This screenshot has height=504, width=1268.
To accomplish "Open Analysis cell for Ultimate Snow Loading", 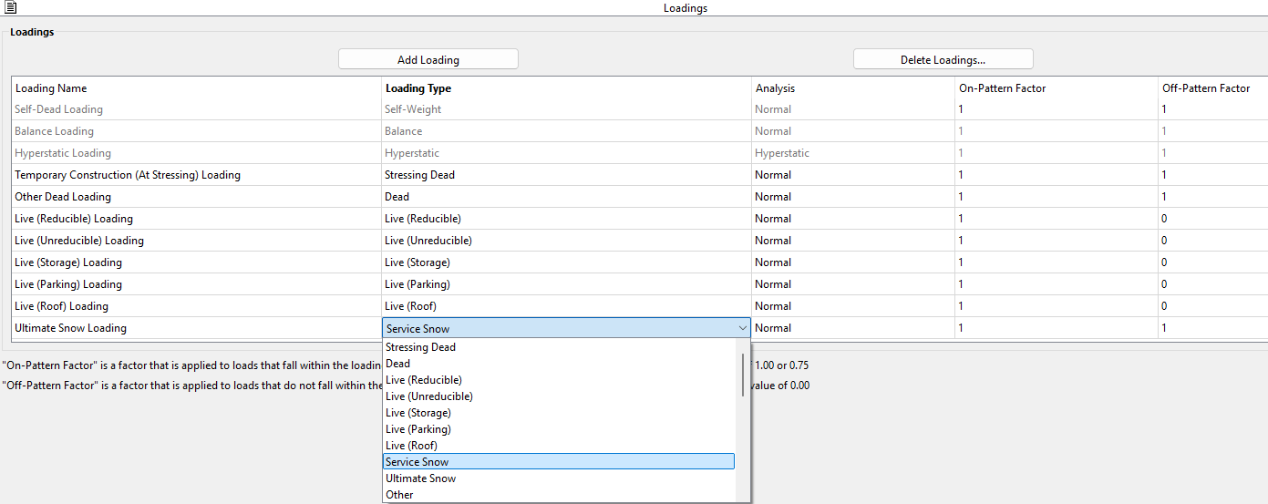I will pos(852,328).
